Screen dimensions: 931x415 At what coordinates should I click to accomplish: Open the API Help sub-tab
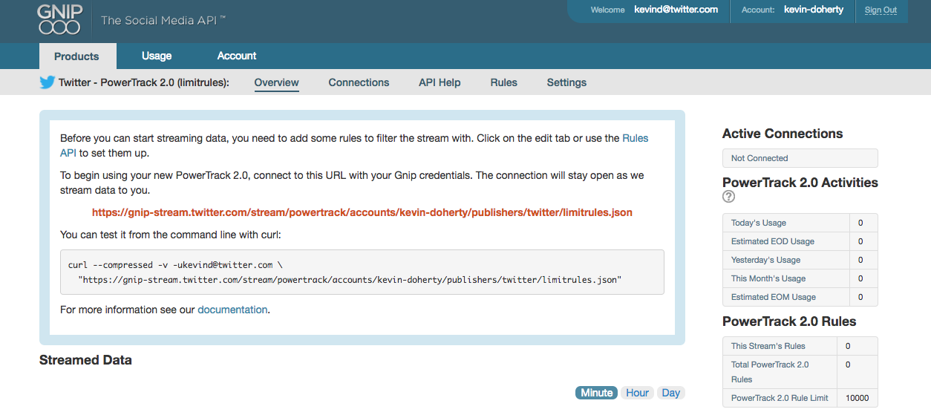pos(440,82)
